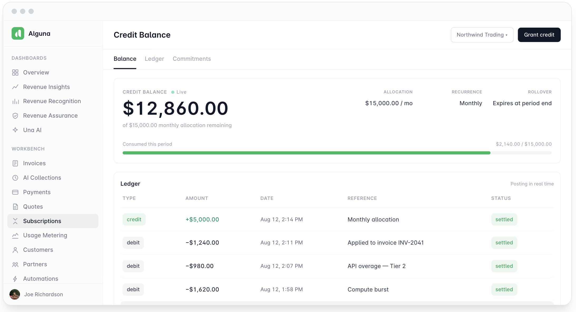Click Joe Richardson's name in sidebar footer

pos(43,294)
